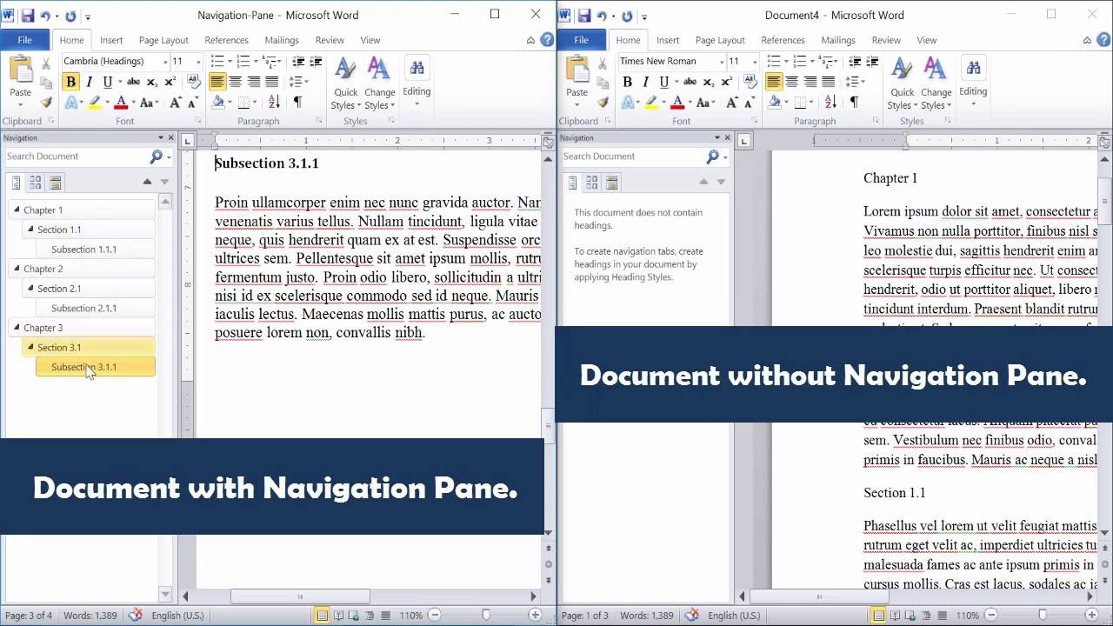Viewport: 1113px width, 626px height.
Task: Adjust zoom slider in Navigation-Pane status bar
Action: click(x=485, y=615)
